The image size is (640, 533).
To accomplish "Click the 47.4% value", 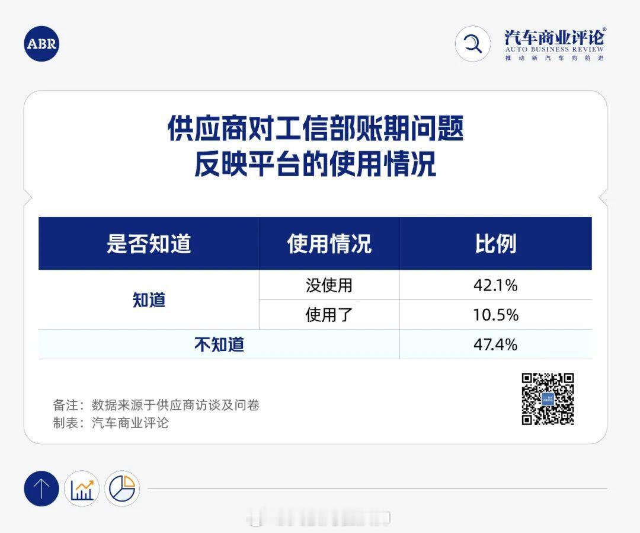I will (x=495, y=344).
